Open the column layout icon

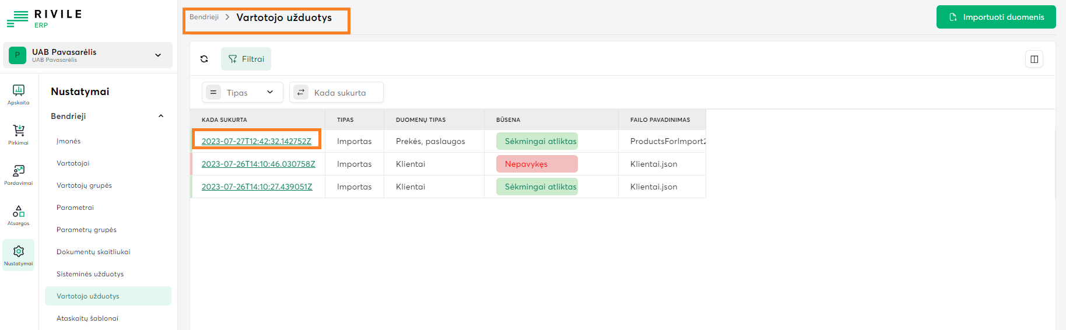[1034, 59]
